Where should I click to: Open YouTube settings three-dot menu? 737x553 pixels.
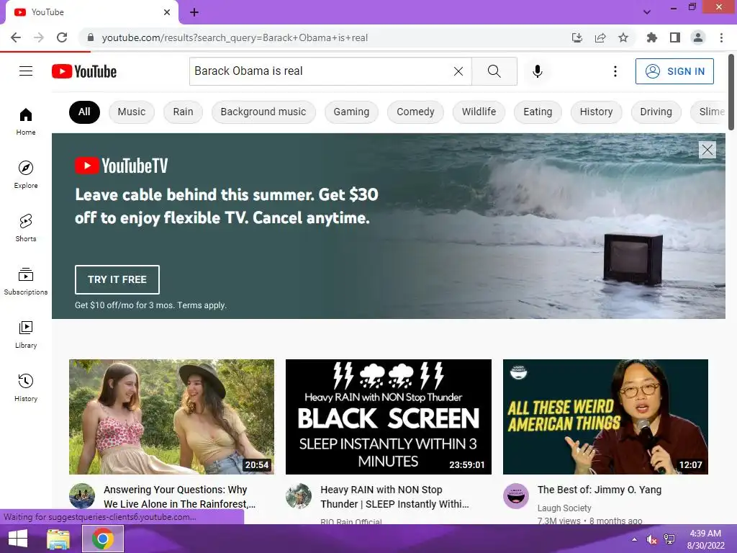(615, 71)
